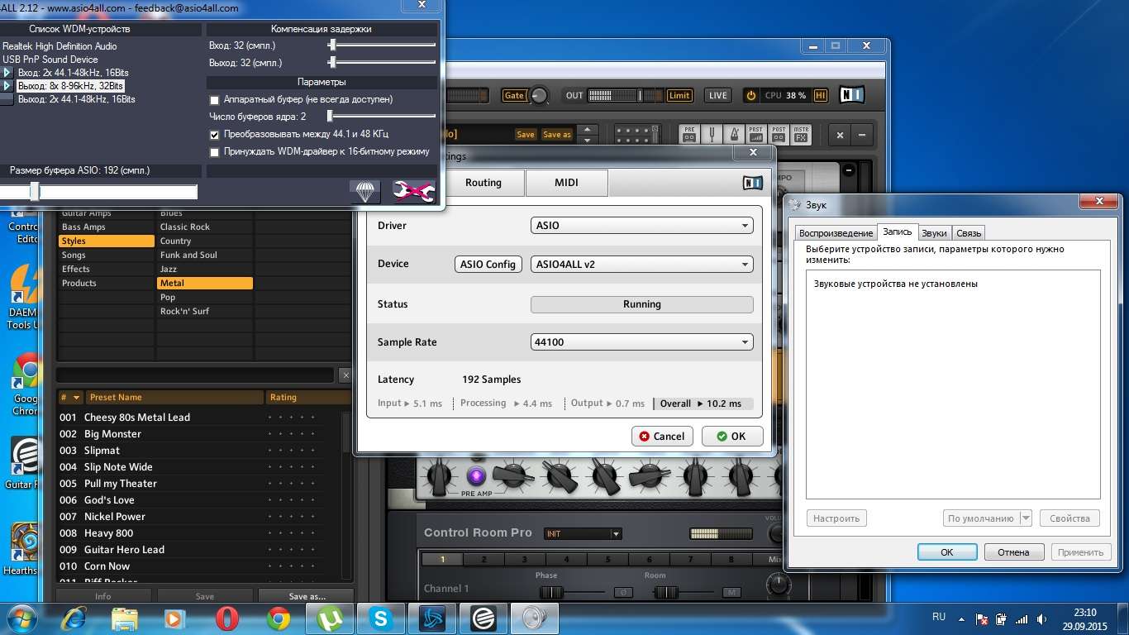
Task: Open the Device dropdown showing ASIO4ALL v2
Action: (641, 265)
